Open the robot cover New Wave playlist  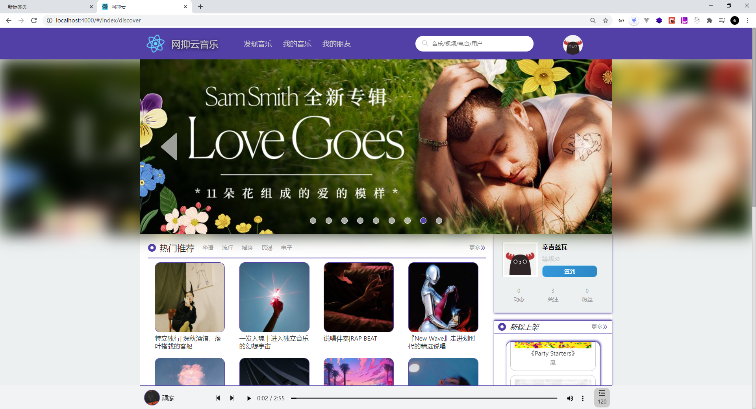click(443, 297)
